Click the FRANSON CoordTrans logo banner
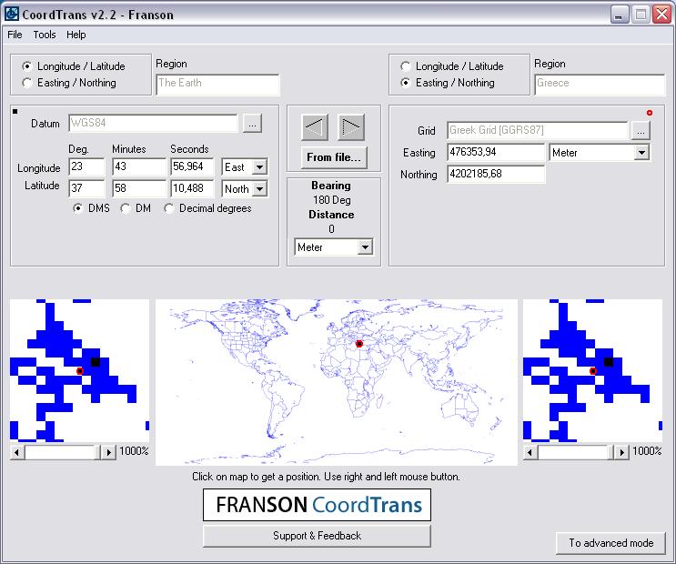Viewport: 676px width, 564px height. [317, 505]
